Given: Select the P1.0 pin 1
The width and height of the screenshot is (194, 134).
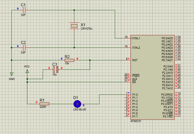Looking at the screenshot, I should coord(127,94).
